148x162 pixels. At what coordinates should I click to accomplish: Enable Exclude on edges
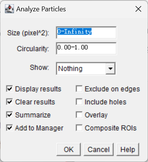(79, 89)
